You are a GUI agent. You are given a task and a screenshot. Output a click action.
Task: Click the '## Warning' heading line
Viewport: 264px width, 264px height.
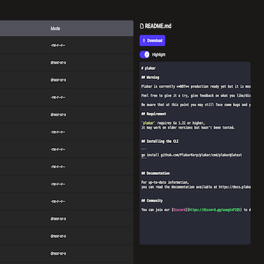[150, 77]
